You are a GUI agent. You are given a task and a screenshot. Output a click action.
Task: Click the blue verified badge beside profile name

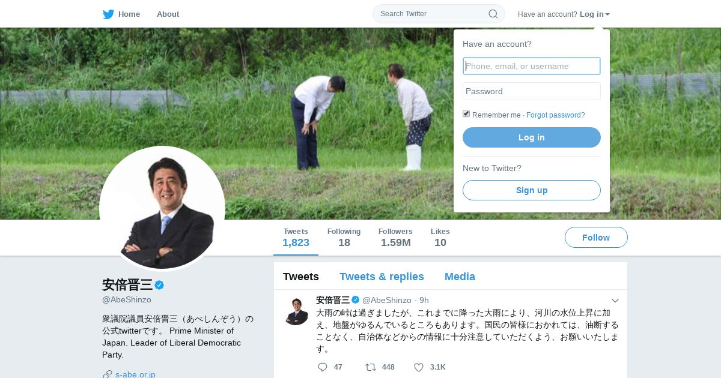pyautogui.click(x=159, y=285)
